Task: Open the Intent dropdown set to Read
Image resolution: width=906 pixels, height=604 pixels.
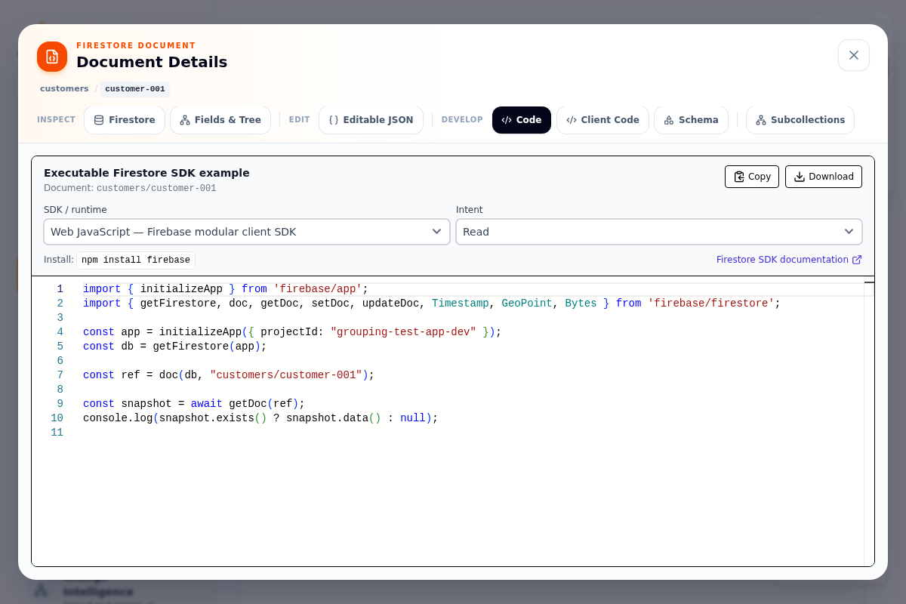Action: pyautogui.click(x=659, y=232)
